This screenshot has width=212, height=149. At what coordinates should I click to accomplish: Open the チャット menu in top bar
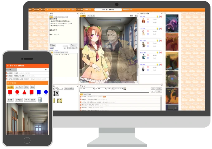pyautogui.click(x=36, y=10)
